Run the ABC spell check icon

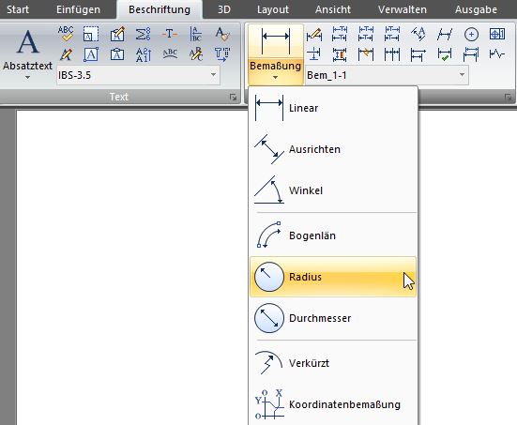coord(66,34)
